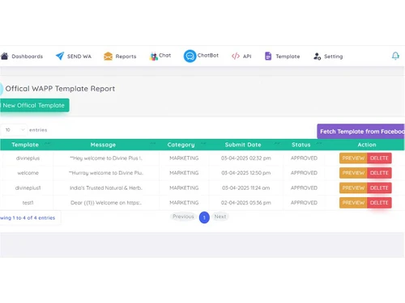Sort by Template column

pyautogui.click(x=25, y=145)
